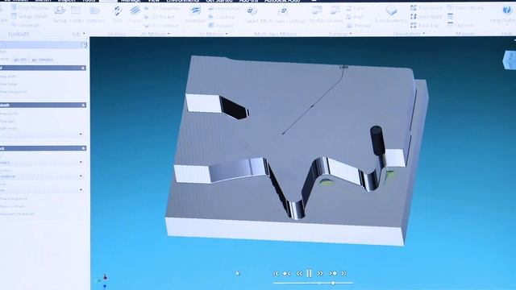Click the Folder ribbon icon

tap(76, 10)
